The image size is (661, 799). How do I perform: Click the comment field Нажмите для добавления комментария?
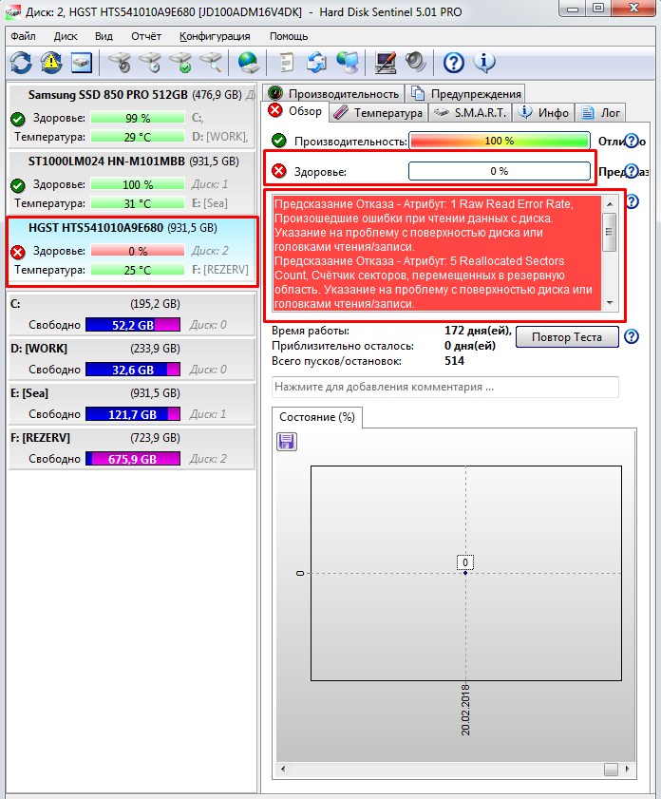click(x=445, y=387)
